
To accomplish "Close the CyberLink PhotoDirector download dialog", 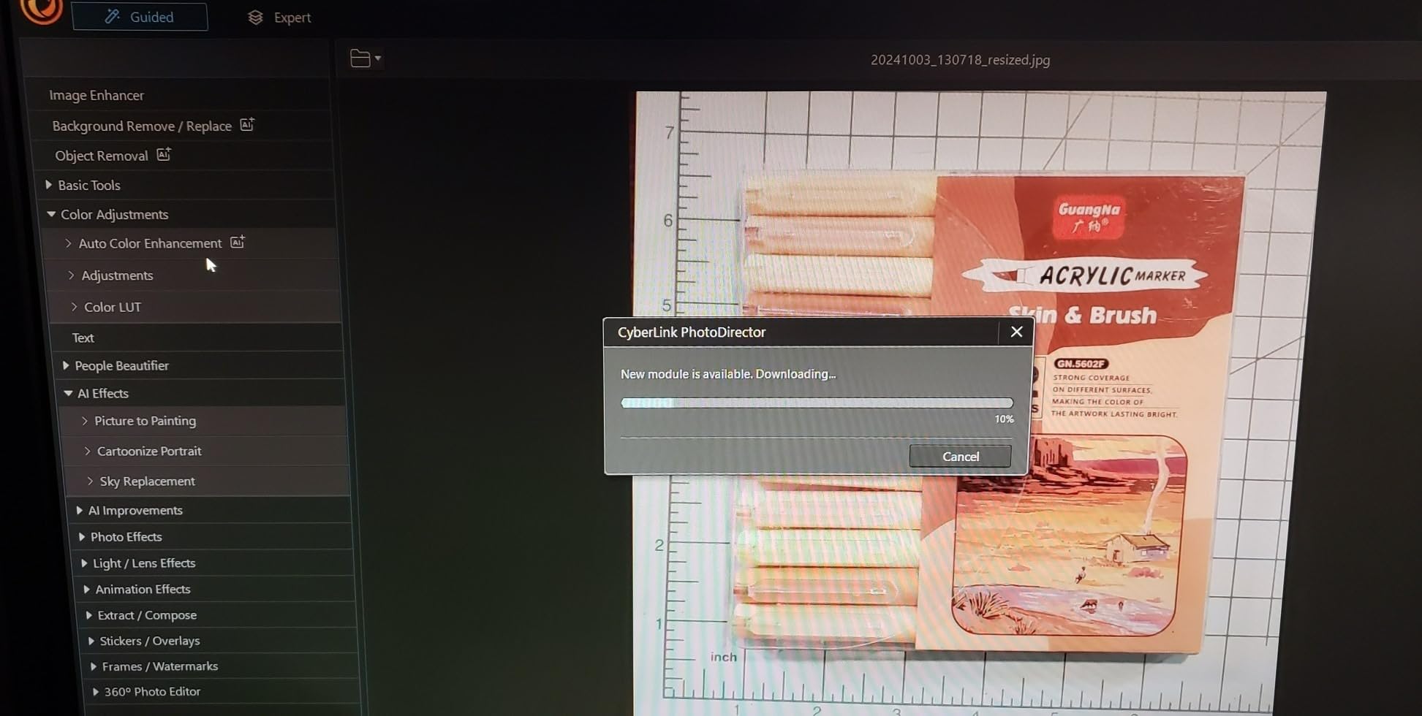I will [x=1016, y=331].
